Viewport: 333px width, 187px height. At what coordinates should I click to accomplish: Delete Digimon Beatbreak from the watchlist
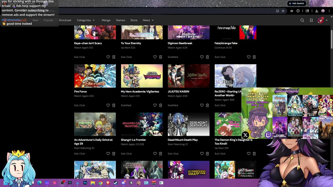tap(207, 57)
